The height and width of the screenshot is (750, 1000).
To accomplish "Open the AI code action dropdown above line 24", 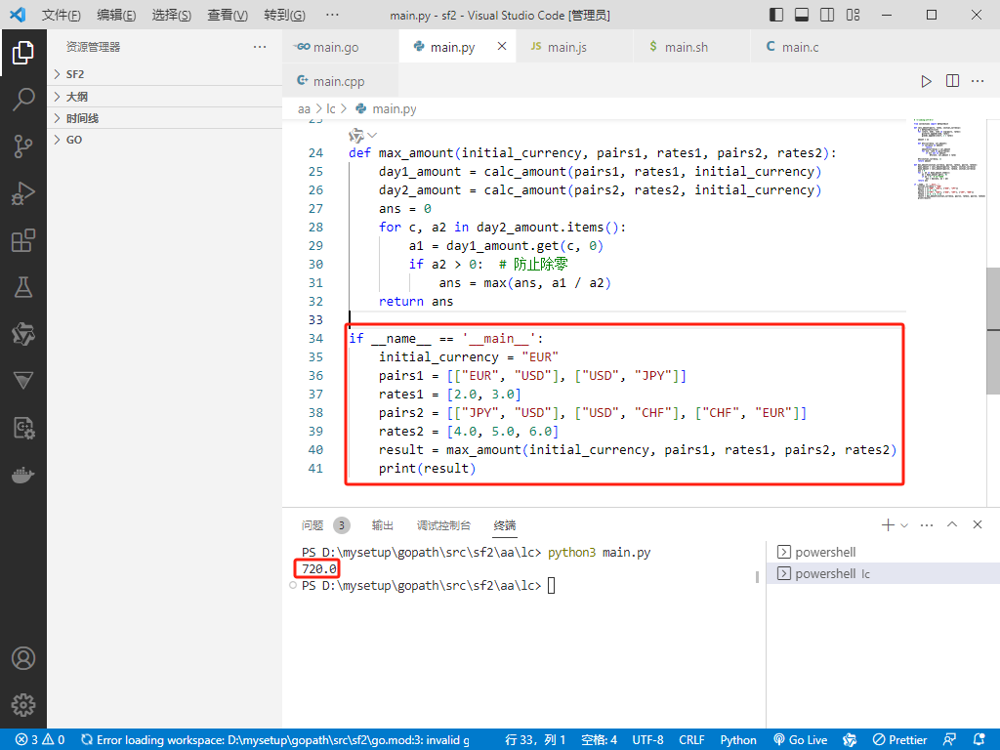I will pos(362,135).
